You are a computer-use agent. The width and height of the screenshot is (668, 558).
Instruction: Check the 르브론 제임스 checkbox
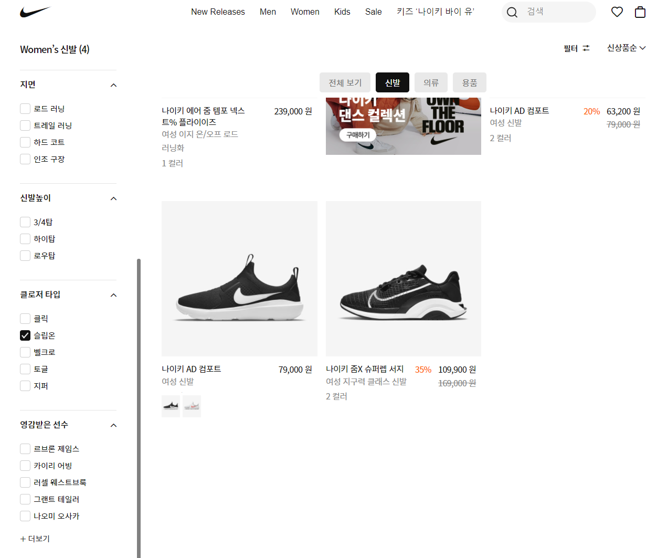[x=25, y=449]
